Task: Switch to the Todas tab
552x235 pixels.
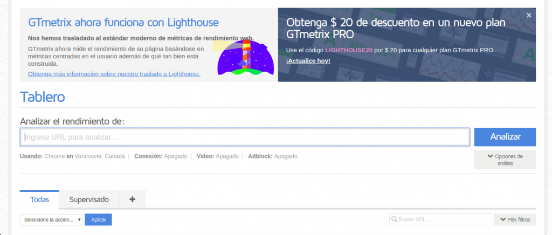Action: 39,199
